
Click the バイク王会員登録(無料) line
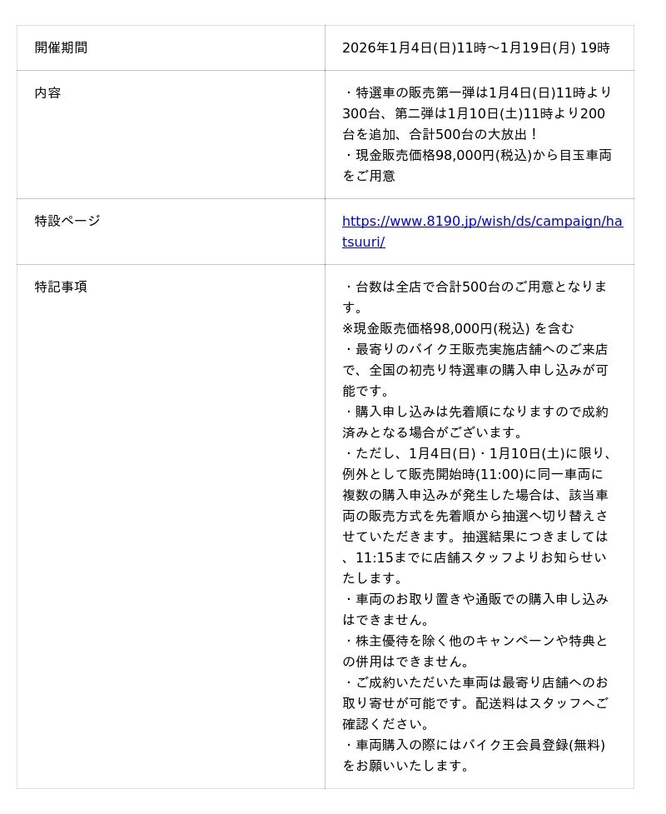474,745
